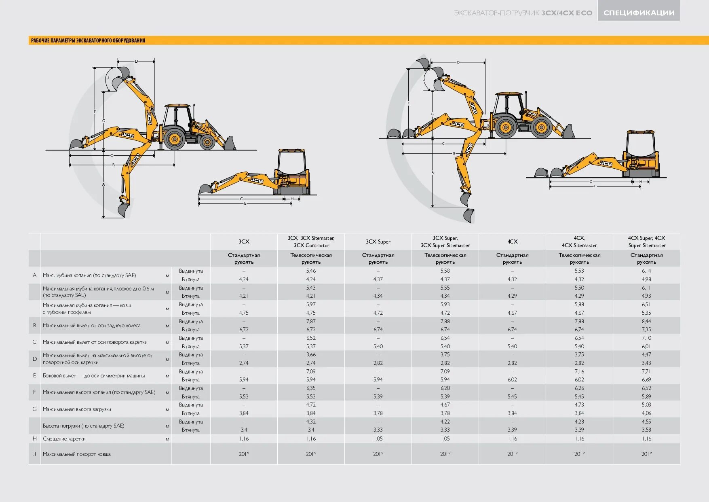Click row label Максимальный вылет от оси заднего колеса
Image resolution: width=709 pixels, height=502 pixels.
[x=92, y=325]
